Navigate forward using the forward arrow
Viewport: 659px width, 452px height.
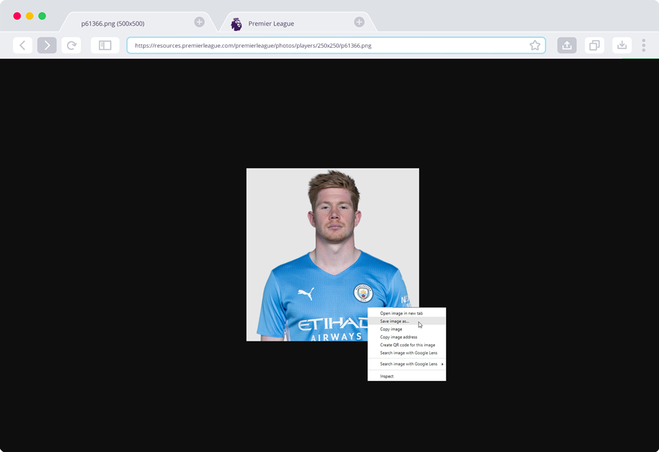coord(47,45)
